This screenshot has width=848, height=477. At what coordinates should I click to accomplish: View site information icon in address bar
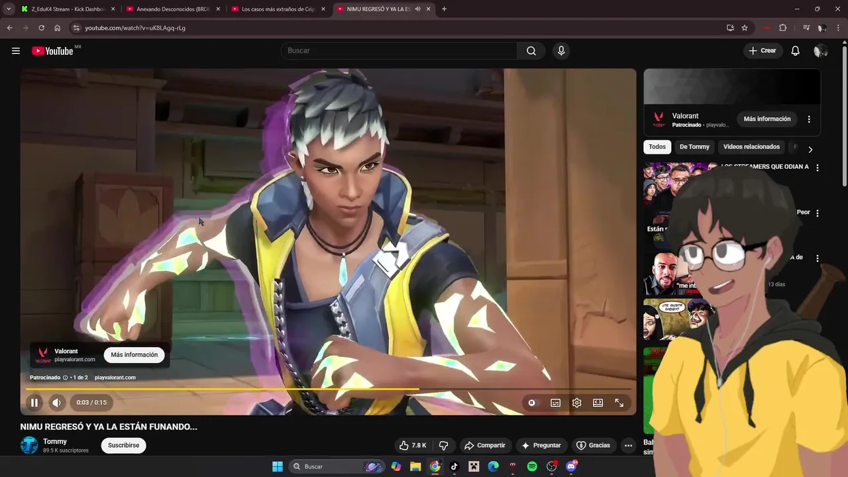pyautogui.click(x=76, y=28)
